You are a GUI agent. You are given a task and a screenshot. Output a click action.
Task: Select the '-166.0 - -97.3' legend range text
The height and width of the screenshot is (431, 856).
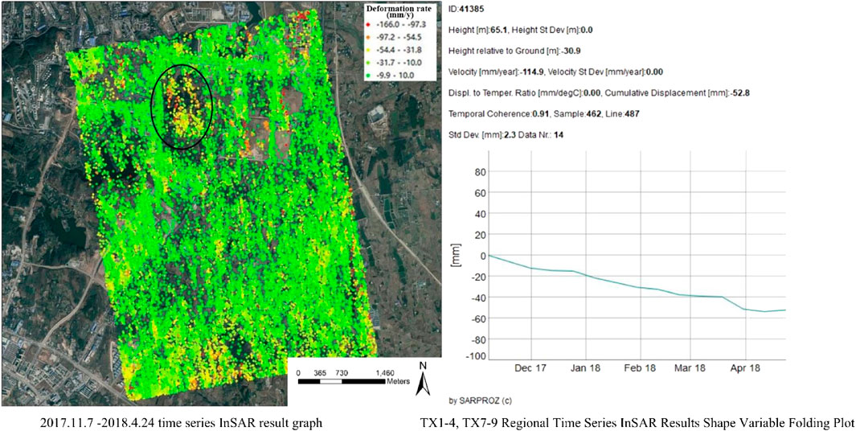click(399, 25)
